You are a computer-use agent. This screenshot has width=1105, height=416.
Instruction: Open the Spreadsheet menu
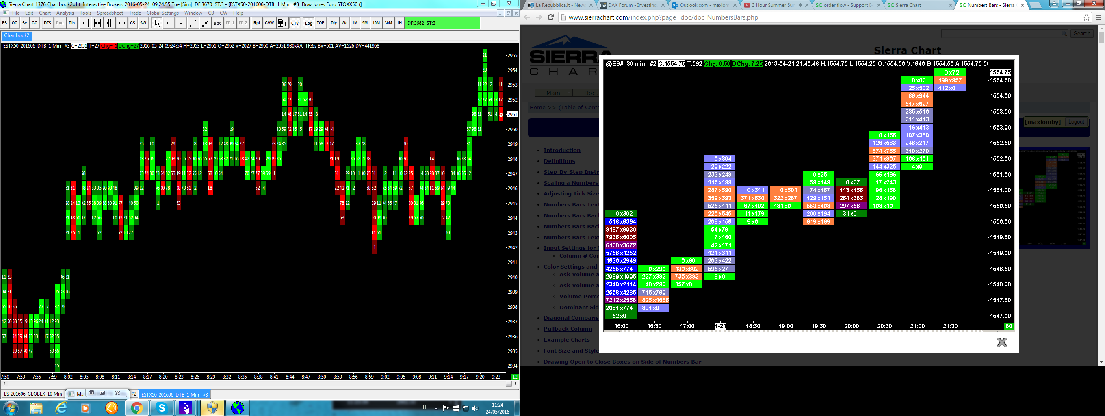(110, 13)
